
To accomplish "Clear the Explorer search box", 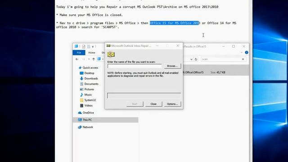I will [243, 59].
